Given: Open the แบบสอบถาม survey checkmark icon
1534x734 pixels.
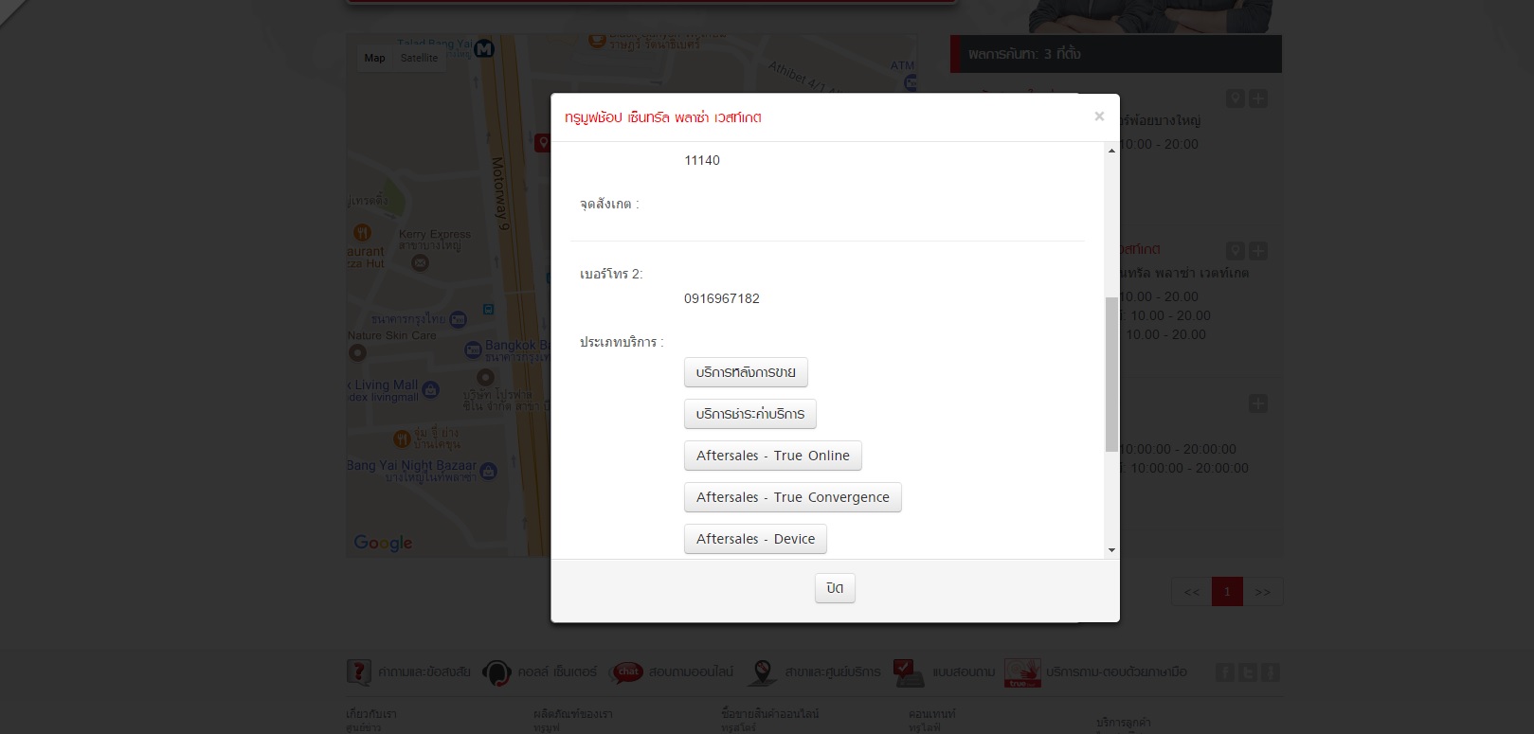Looking at the screenshot, I should pos(909,672).
